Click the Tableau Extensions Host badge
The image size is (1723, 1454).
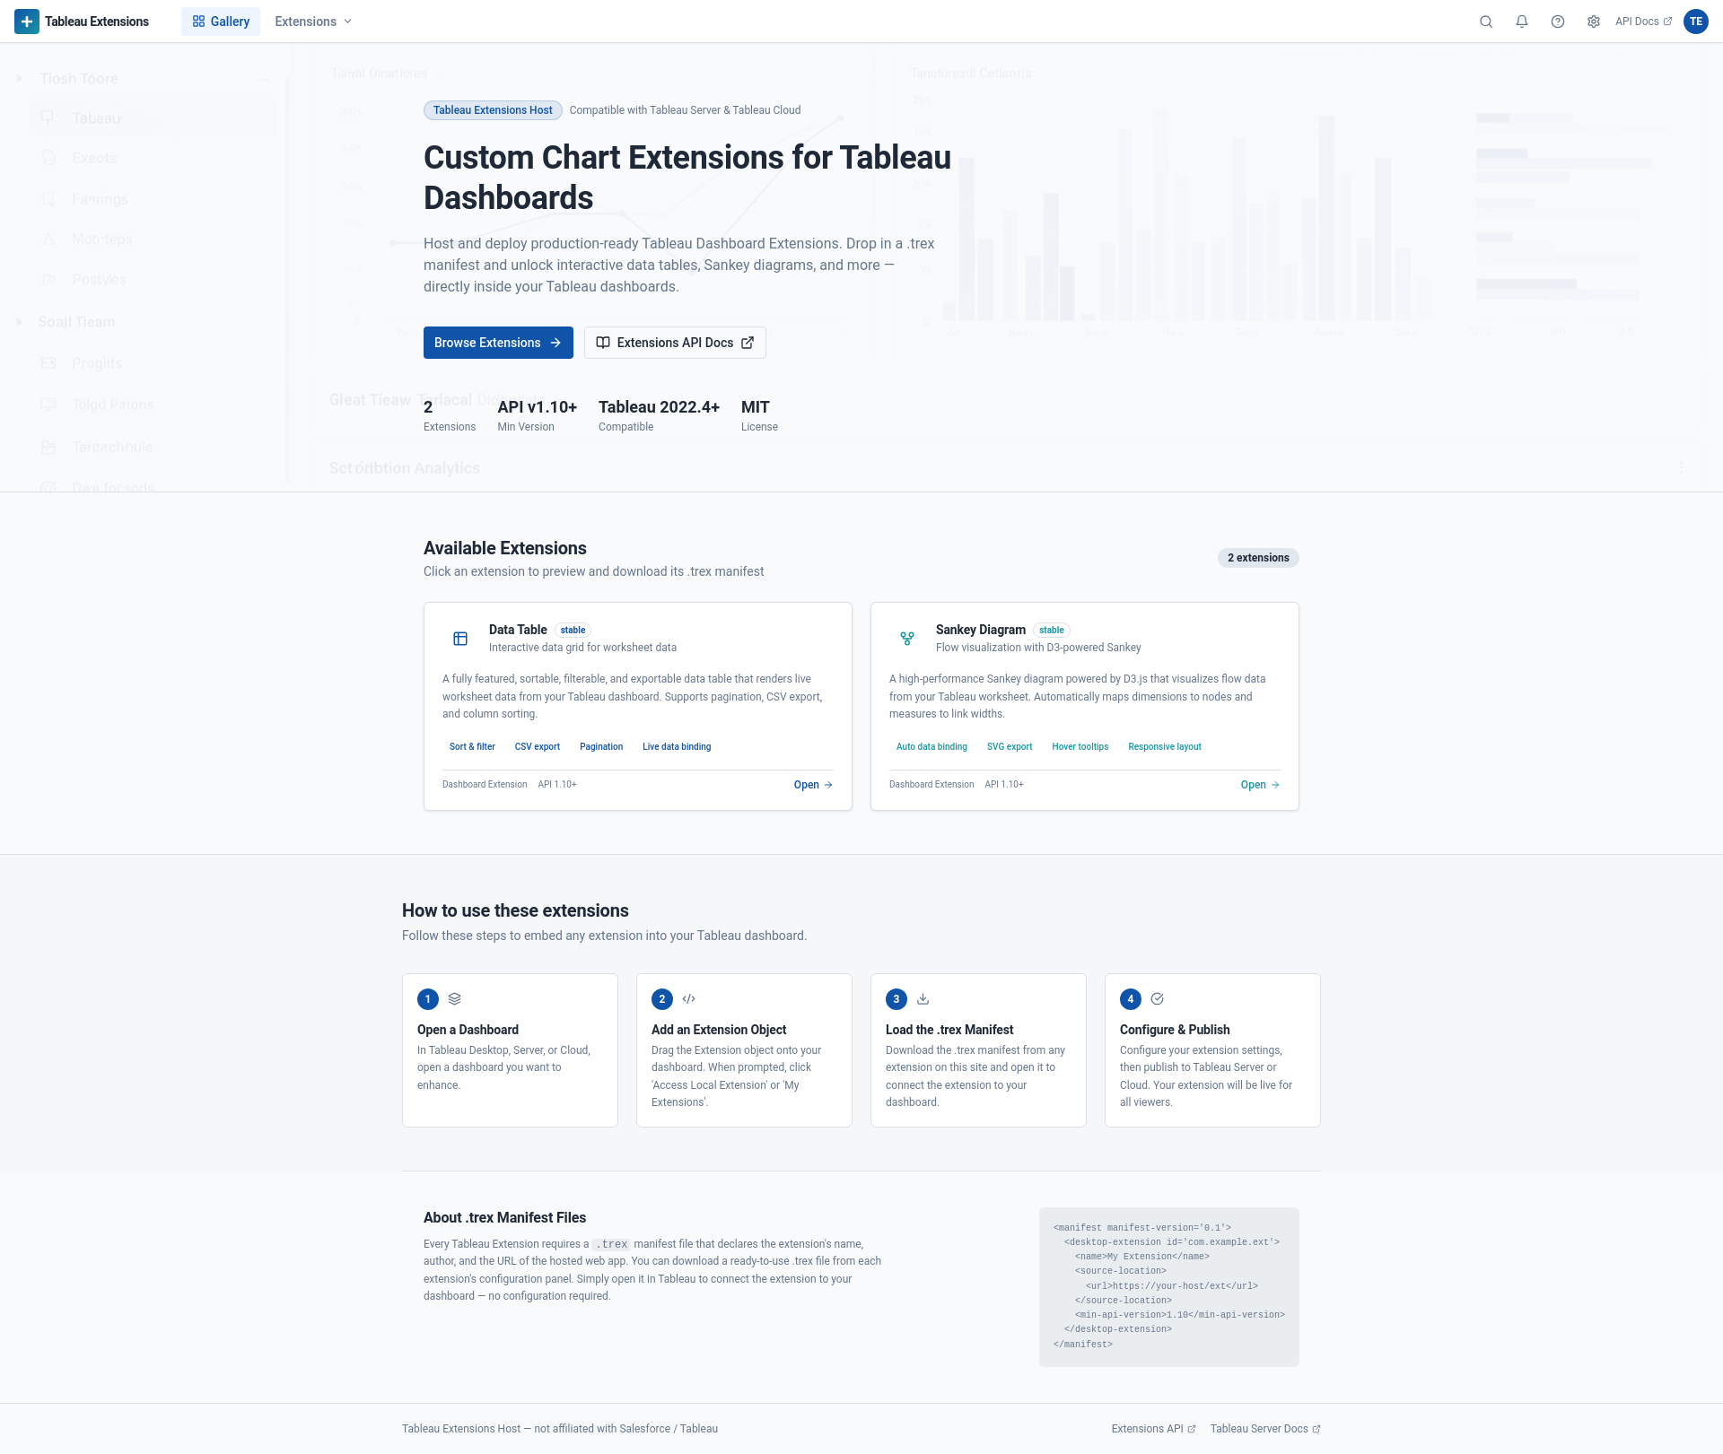click(493, 110)
